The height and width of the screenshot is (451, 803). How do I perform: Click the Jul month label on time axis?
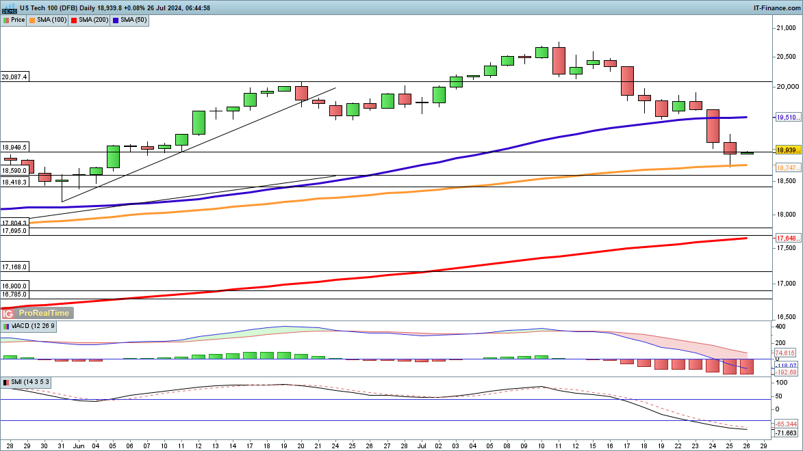tap(421, 446)
